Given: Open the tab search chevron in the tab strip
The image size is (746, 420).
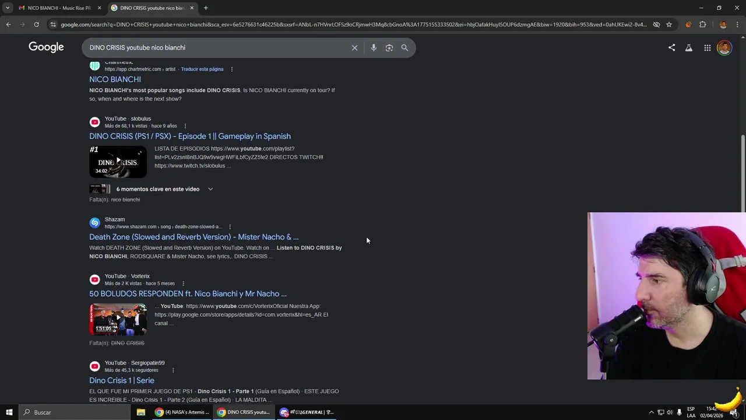Looking at the screenshot, I should click(8, 8).
